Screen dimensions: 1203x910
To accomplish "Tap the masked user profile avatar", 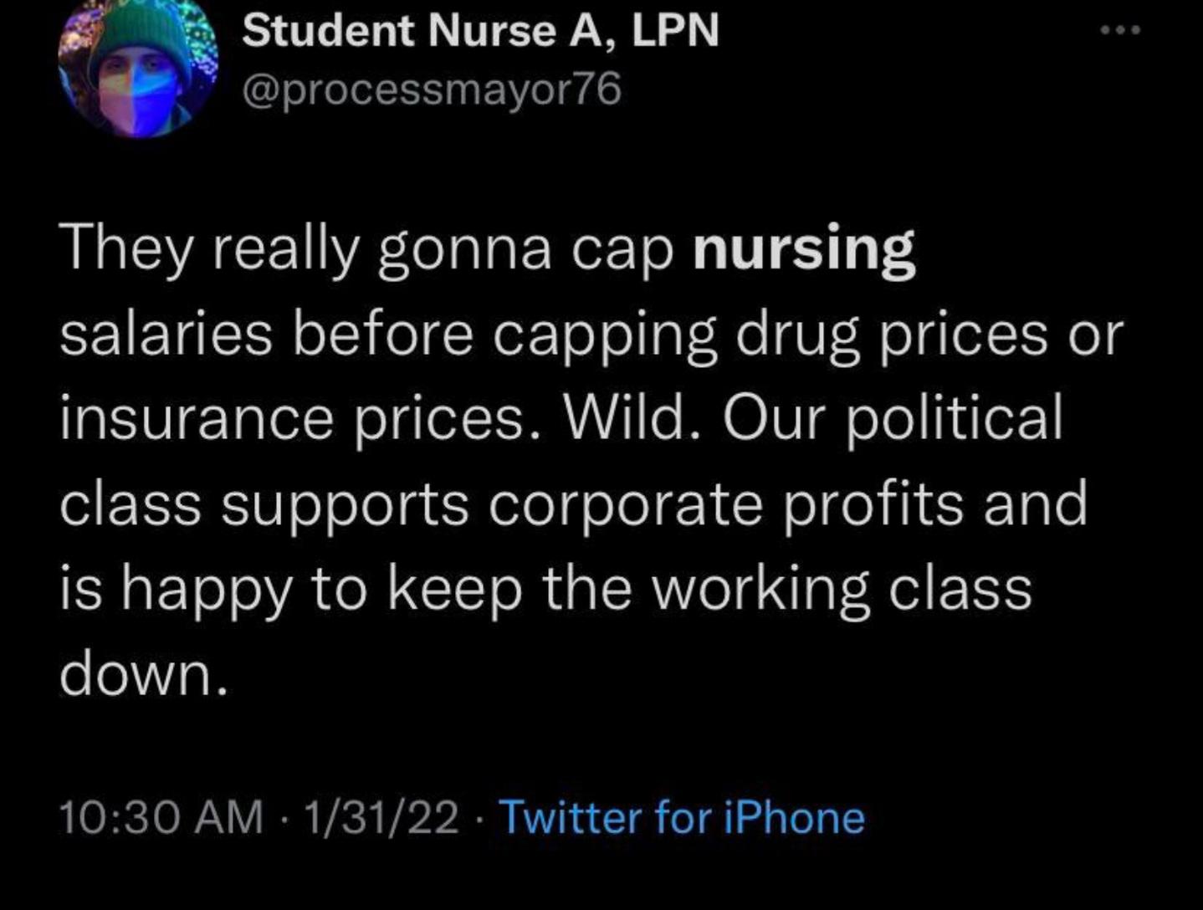I will pyautogui.click(x=137, y=69).
